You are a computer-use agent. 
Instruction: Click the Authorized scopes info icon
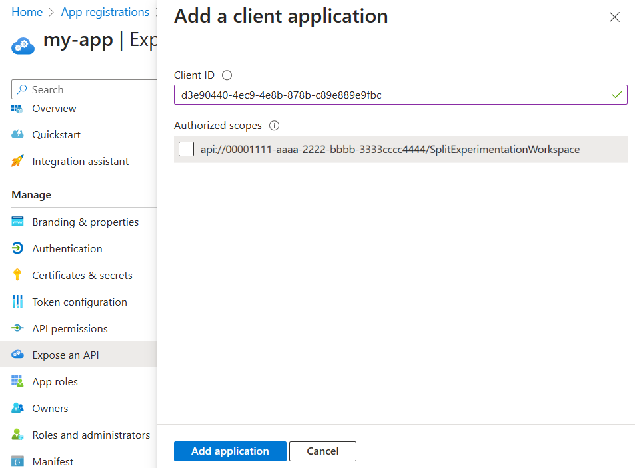[x=274, y=126]
